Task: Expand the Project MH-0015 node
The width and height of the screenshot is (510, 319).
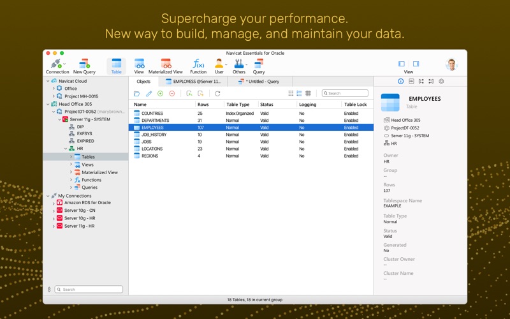Action: point(54,96)
